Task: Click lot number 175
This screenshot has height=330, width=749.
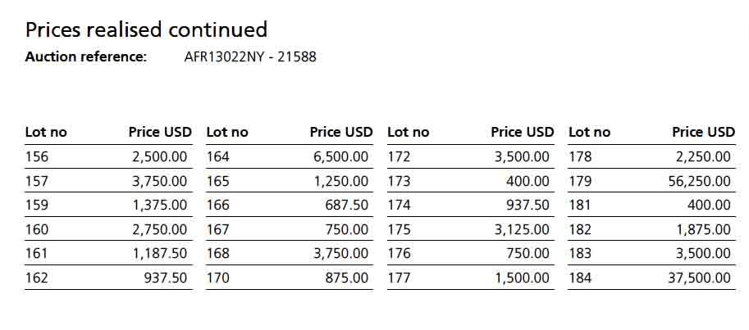Action: [399, 229]
